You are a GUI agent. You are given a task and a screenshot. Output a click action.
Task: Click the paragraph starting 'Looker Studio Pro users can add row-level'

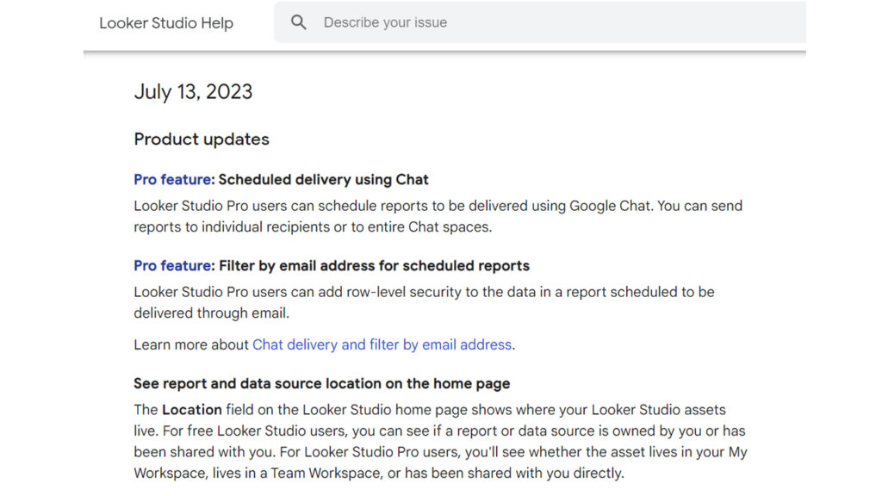[424, 302]
